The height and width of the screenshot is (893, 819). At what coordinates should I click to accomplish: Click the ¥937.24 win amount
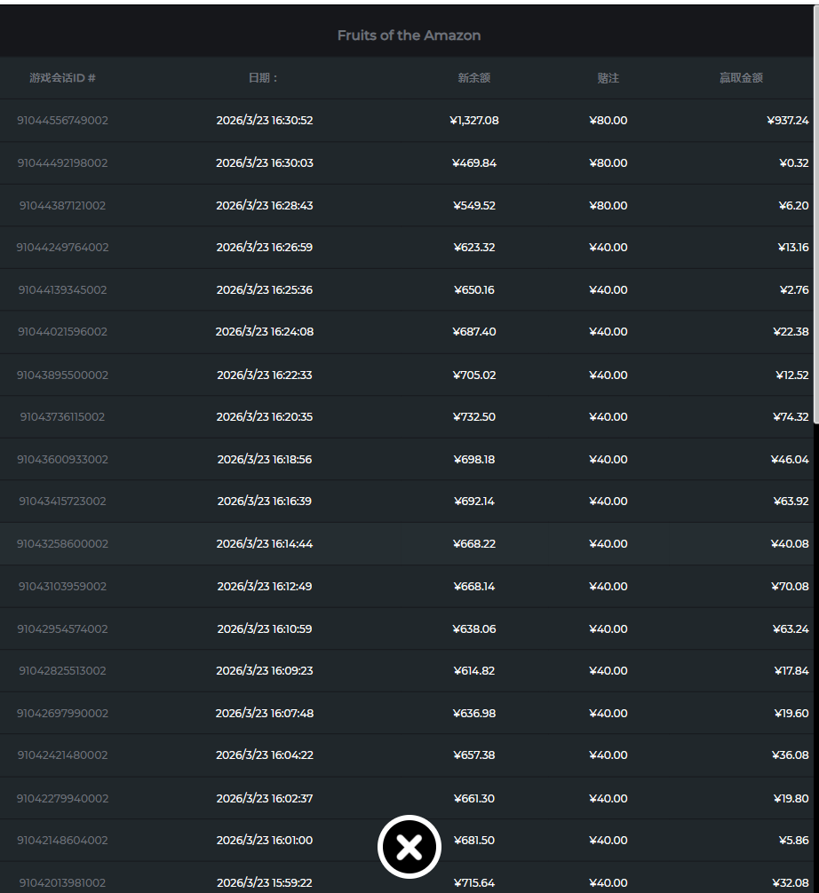tap(787, 121)
